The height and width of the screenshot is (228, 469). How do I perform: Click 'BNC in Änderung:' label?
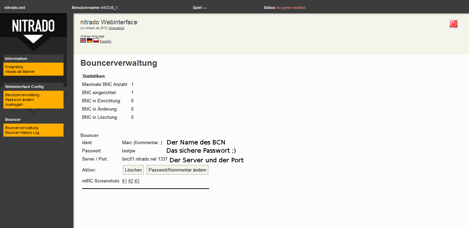100,109
